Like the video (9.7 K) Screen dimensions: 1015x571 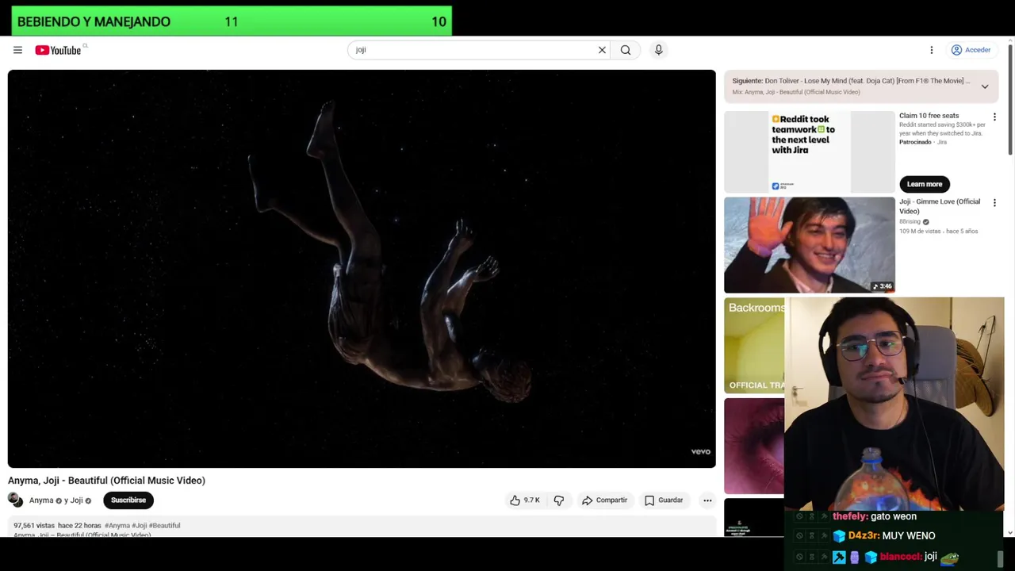[x=524, y=500]
